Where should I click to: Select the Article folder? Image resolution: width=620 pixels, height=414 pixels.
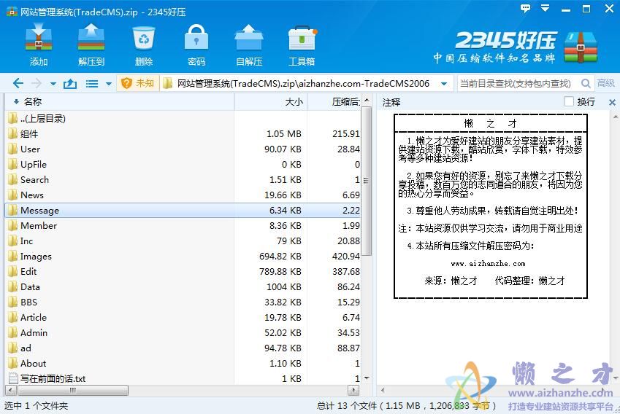(x=183, y=317)
